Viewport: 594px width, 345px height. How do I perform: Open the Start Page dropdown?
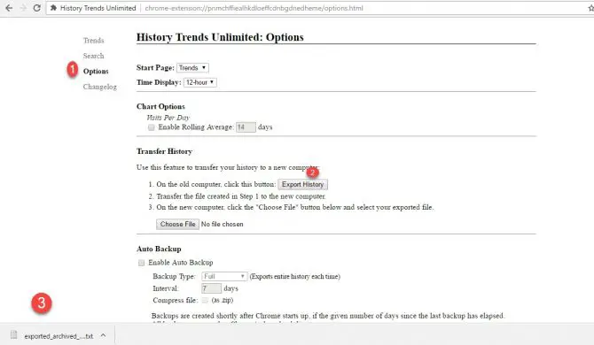192,67
